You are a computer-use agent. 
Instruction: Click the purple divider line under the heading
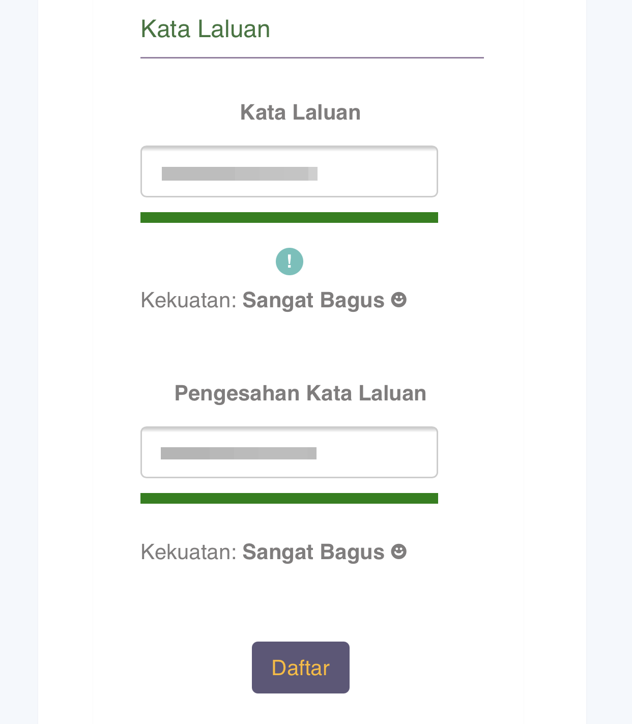(x=312, y=58)
